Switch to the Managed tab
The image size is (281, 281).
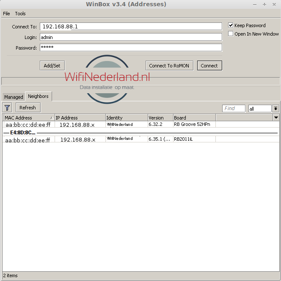[14, 97]
